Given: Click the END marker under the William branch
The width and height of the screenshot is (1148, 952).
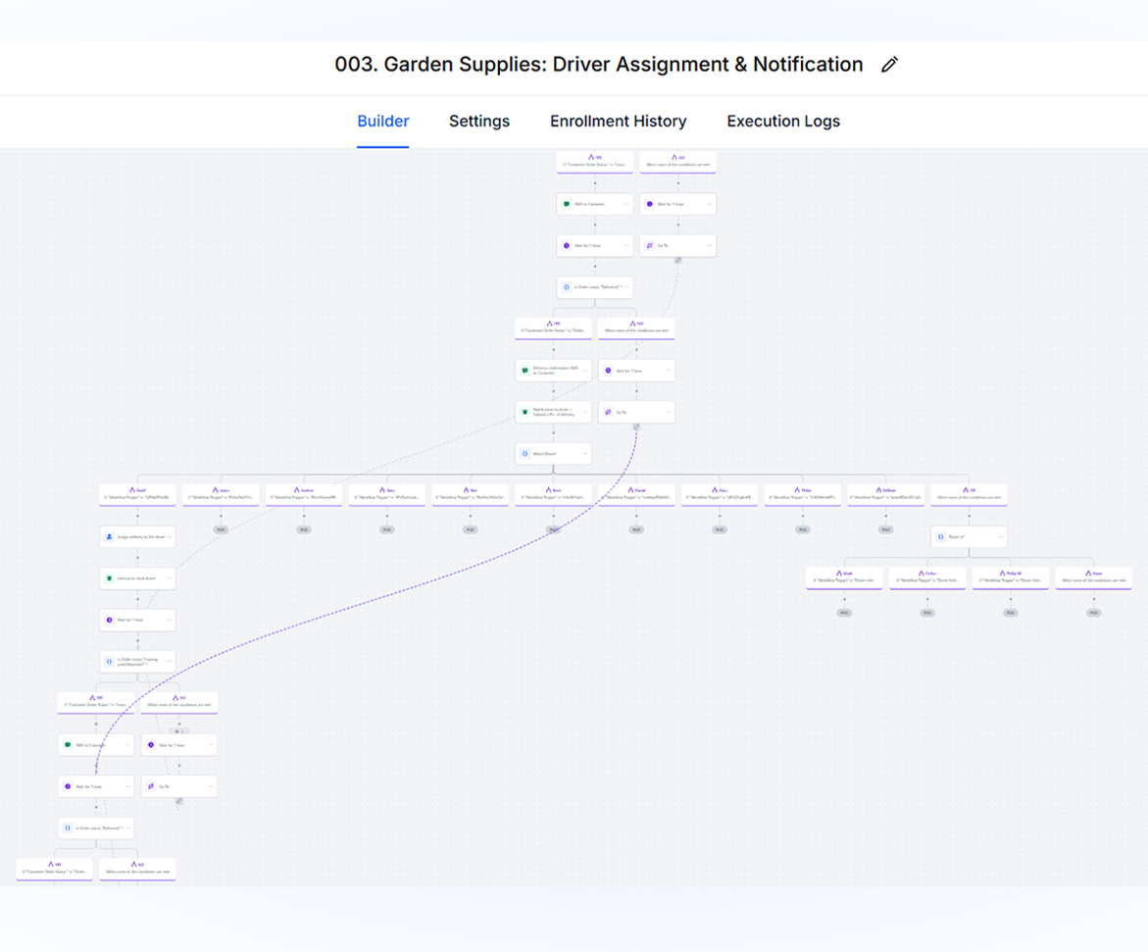Looking at the screenshot, I should [885, 529].
